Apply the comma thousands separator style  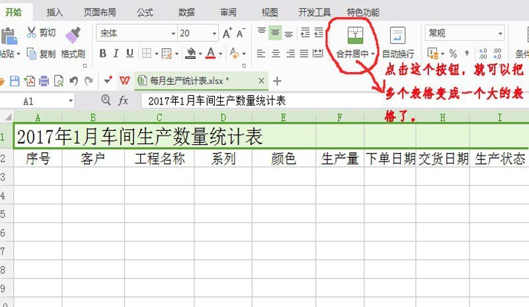[x=467, y=53]
